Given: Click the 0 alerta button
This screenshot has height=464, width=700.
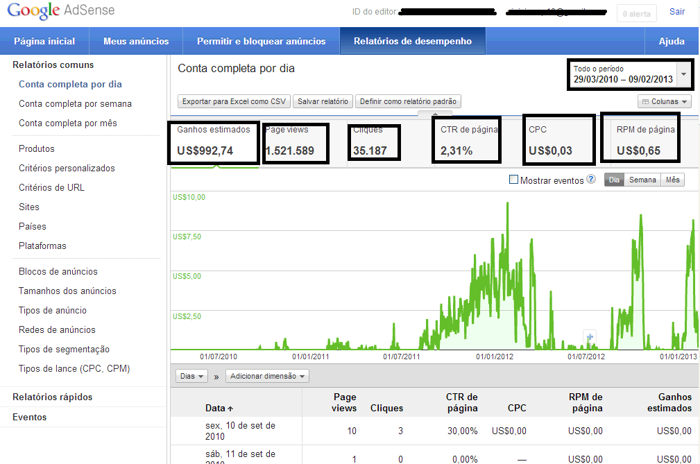Looking at the screenshot, I should [637, 14].
